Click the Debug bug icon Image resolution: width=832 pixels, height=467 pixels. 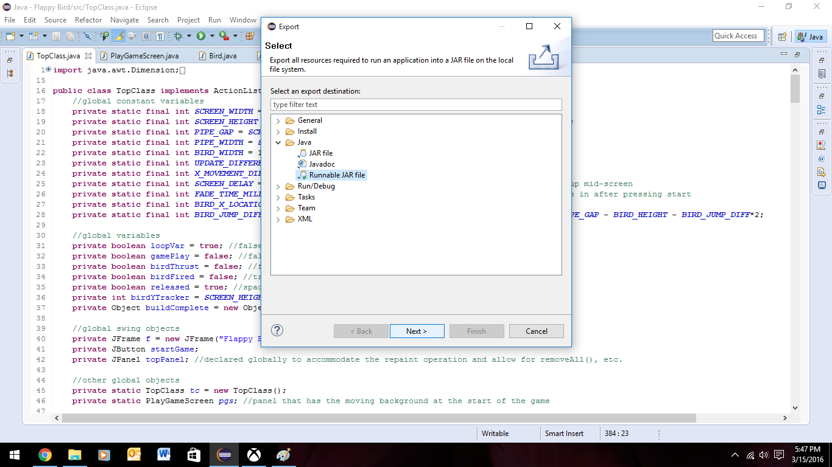tap(178, 36)
